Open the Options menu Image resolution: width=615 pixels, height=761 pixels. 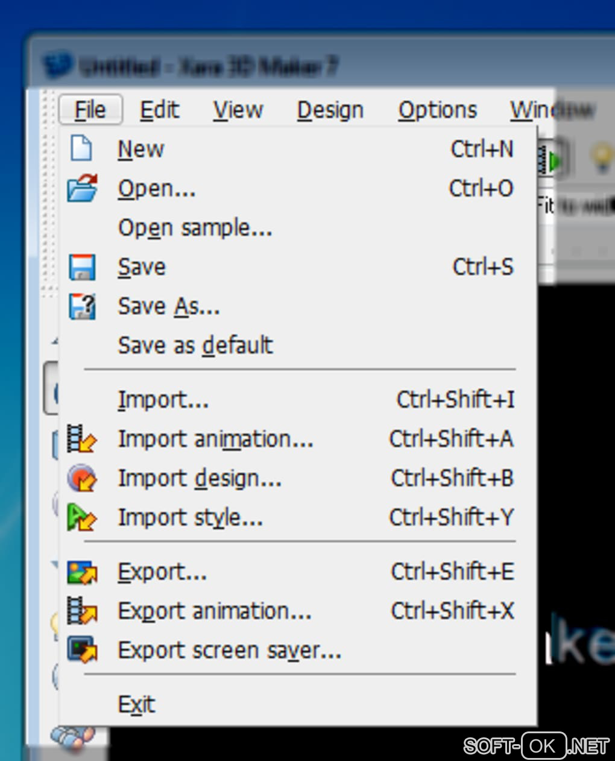coord(437,110)
